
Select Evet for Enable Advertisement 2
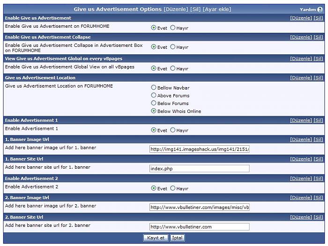click(x=154, y=188)
